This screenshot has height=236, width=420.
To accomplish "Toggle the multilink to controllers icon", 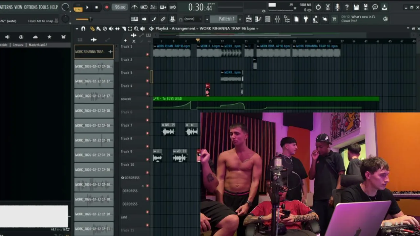I will point(163,19).
